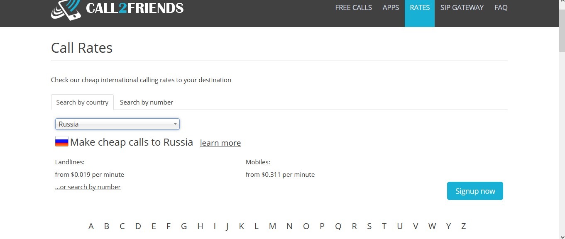Viewport: 565px width, 239px height.
Task: Select letter R in alphabet index
Action: (354, 226)
